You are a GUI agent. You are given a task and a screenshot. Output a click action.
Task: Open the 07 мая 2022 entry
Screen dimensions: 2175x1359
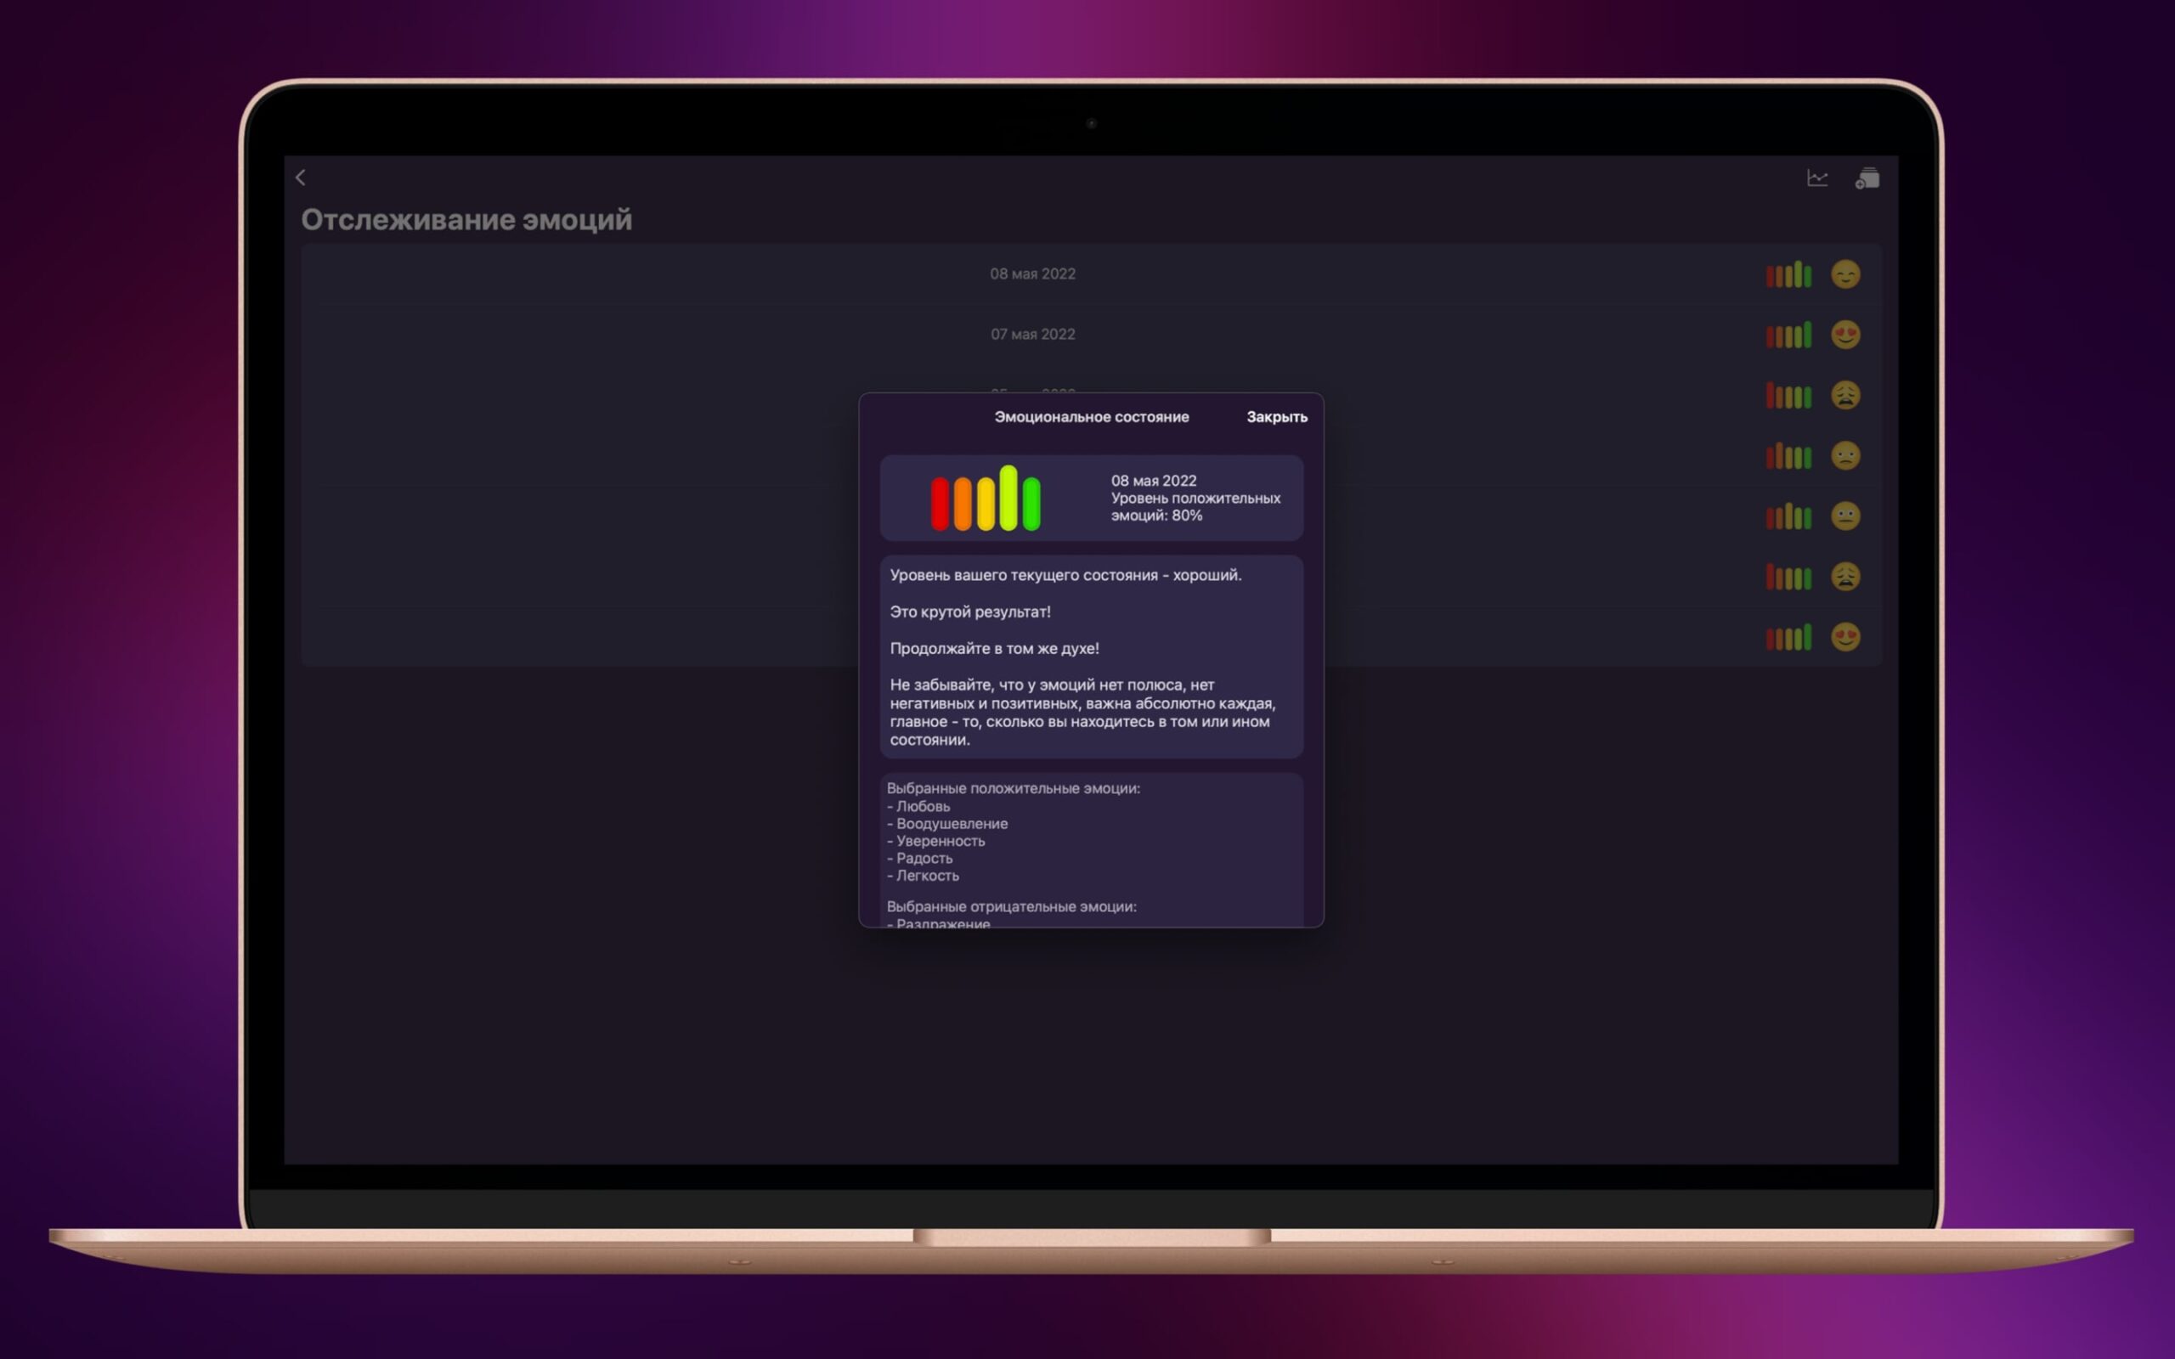tap(1032, 335)
